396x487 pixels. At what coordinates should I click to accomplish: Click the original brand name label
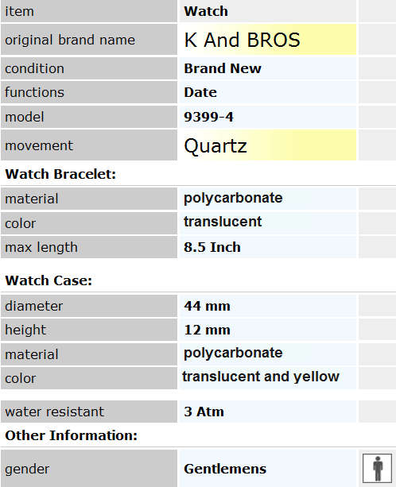pos(70,40)
